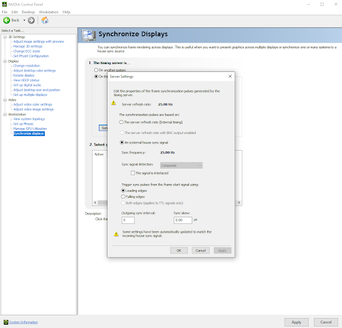The width and height of the screenshot is (342, 328).
Task: Open the Help menu
Action: (66, 12)
